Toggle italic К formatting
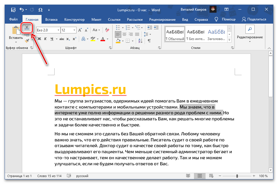Image resolution: width=278 pixels, height=184 pixels. pos(46,39)
